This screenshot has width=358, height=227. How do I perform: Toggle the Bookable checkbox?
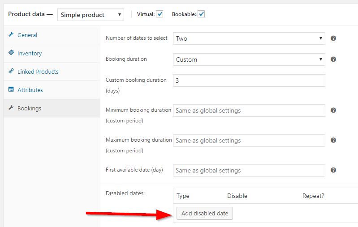click(201, 14)
